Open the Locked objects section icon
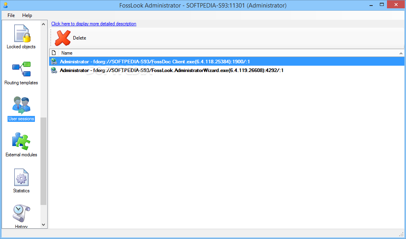The width and height of the screenshot is (406, 239). 22,33
